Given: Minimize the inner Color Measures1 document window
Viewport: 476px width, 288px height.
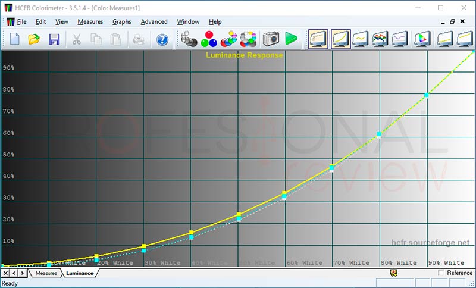Looking at the screenshot, I should [443, 22].
